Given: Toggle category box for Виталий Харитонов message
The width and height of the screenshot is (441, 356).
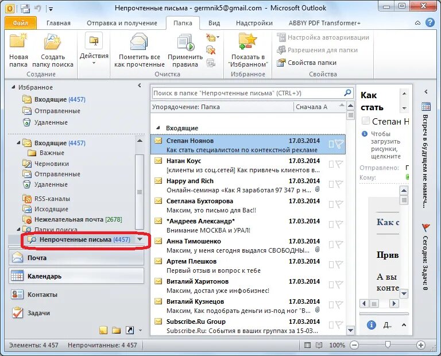Looking at the screenshot, I should 331,285.
